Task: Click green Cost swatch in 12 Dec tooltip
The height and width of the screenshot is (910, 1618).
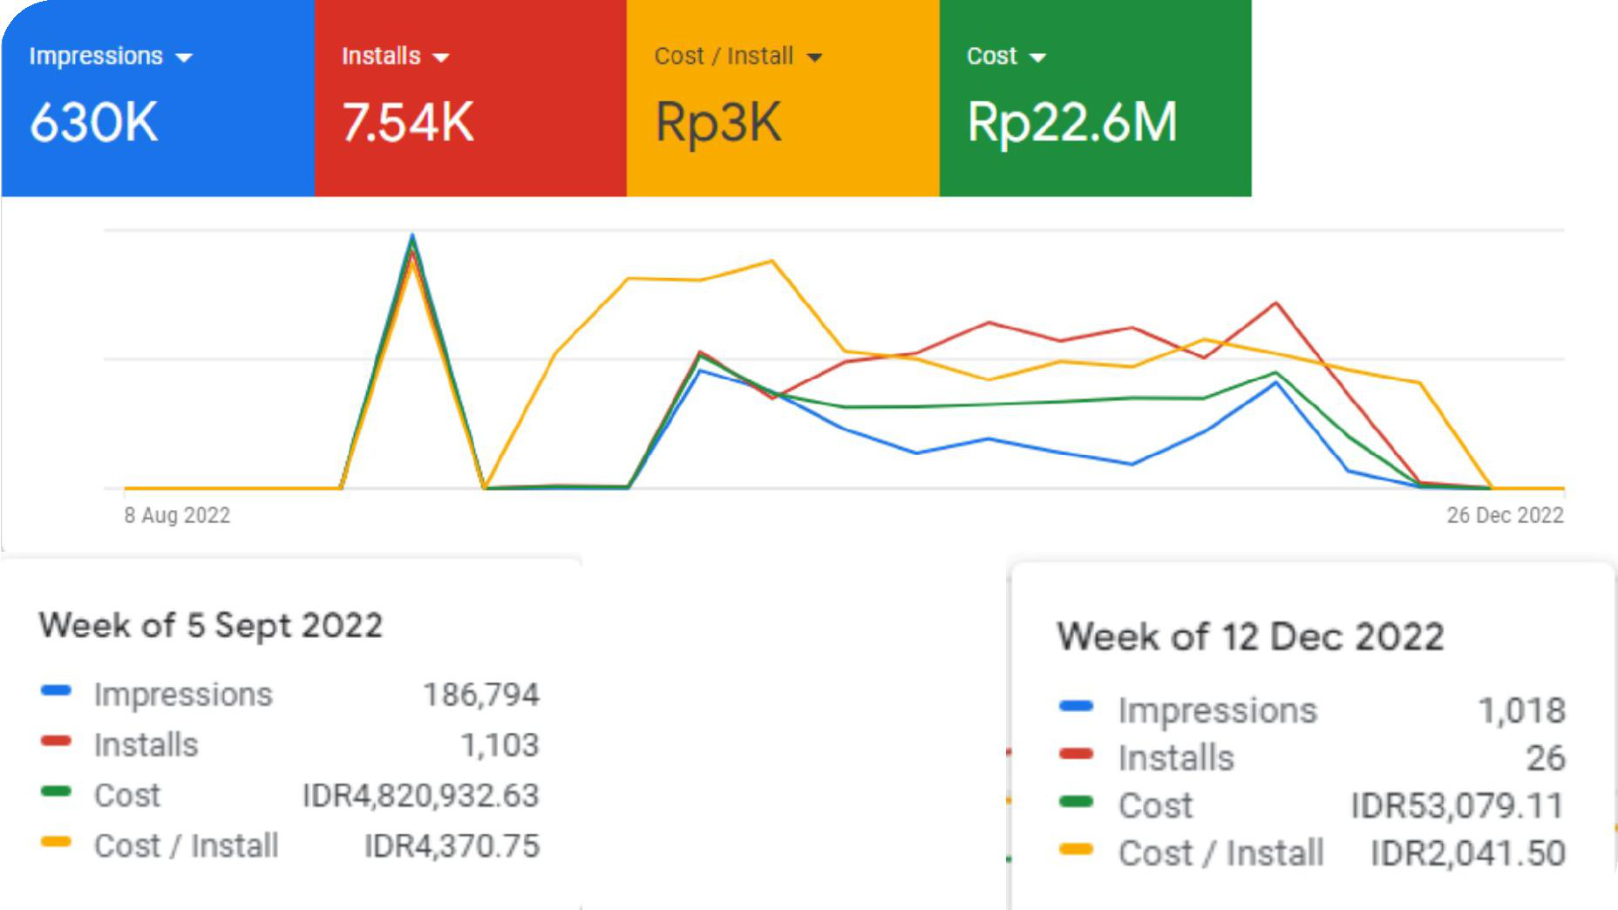Action: click(x=1077, y=802)
